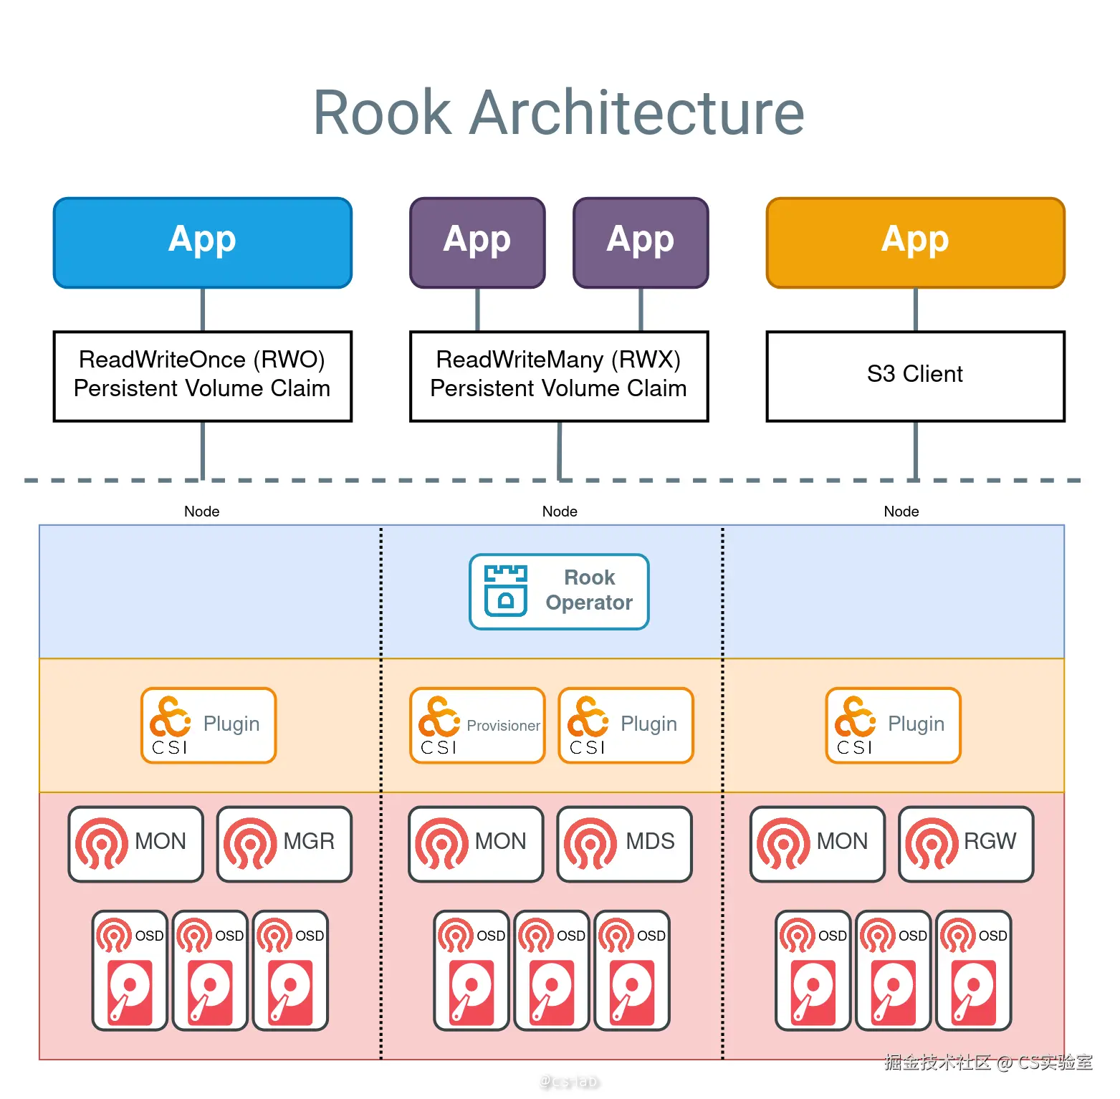Click the Ceph logo of the MON beside RGW
The image size is (1120, 1099).
(783, 843)
